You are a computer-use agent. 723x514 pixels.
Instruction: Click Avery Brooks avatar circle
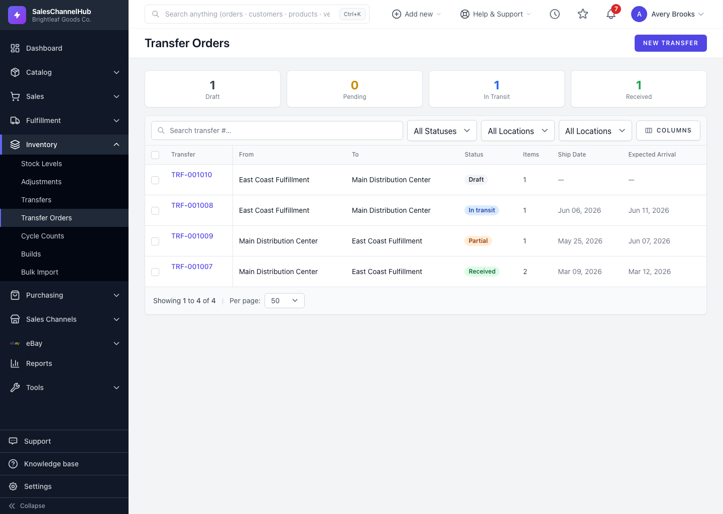639,14
